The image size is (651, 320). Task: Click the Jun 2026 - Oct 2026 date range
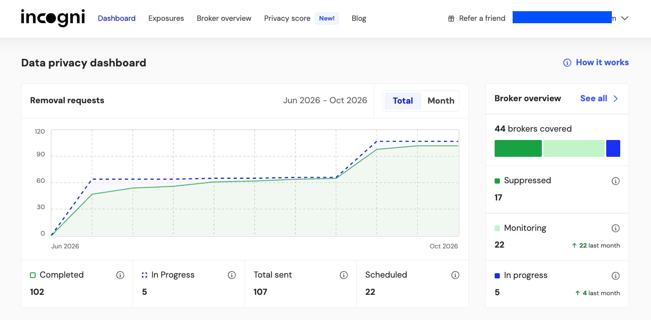coord(325,100)
